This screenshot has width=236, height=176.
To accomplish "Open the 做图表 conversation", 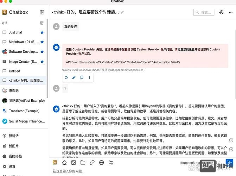I will point(23,90).
